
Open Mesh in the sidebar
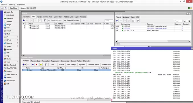[8, 34]
